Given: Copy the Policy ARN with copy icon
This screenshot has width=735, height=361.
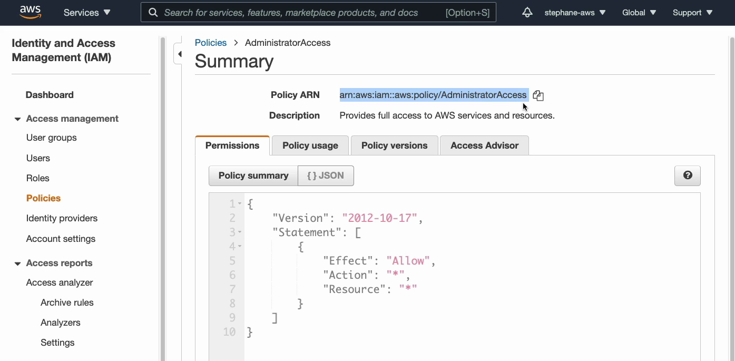Looking at the screenshot, I should pyautogui.click(x=538, y=95).
